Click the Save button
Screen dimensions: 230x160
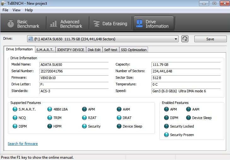point(210,39)
